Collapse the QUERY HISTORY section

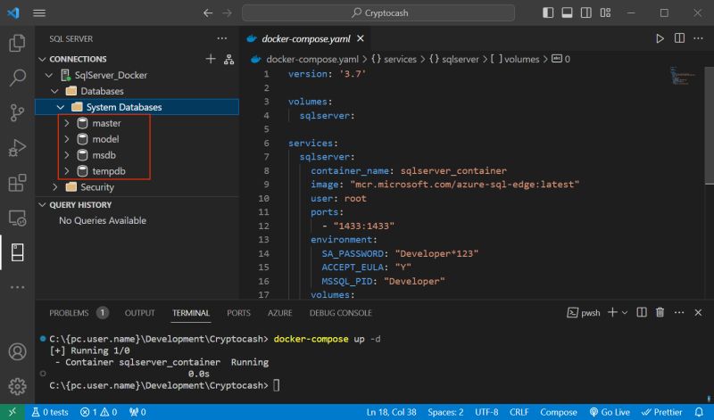42,205
